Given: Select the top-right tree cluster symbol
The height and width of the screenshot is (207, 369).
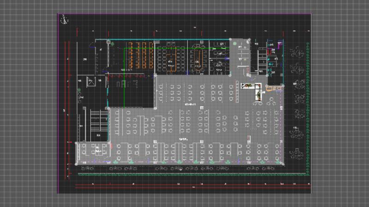Looking at the screenshot, I should pyautogui.click(x=296, y=52).
